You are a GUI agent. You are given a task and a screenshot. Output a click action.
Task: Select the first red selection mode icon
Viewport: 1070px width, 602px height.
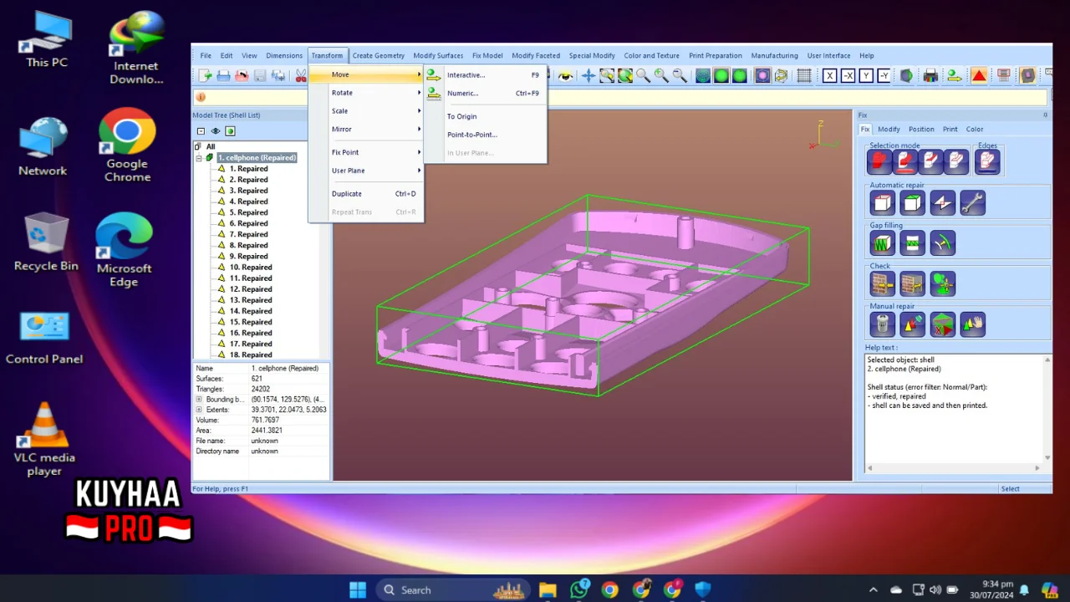tap(879, 161)
